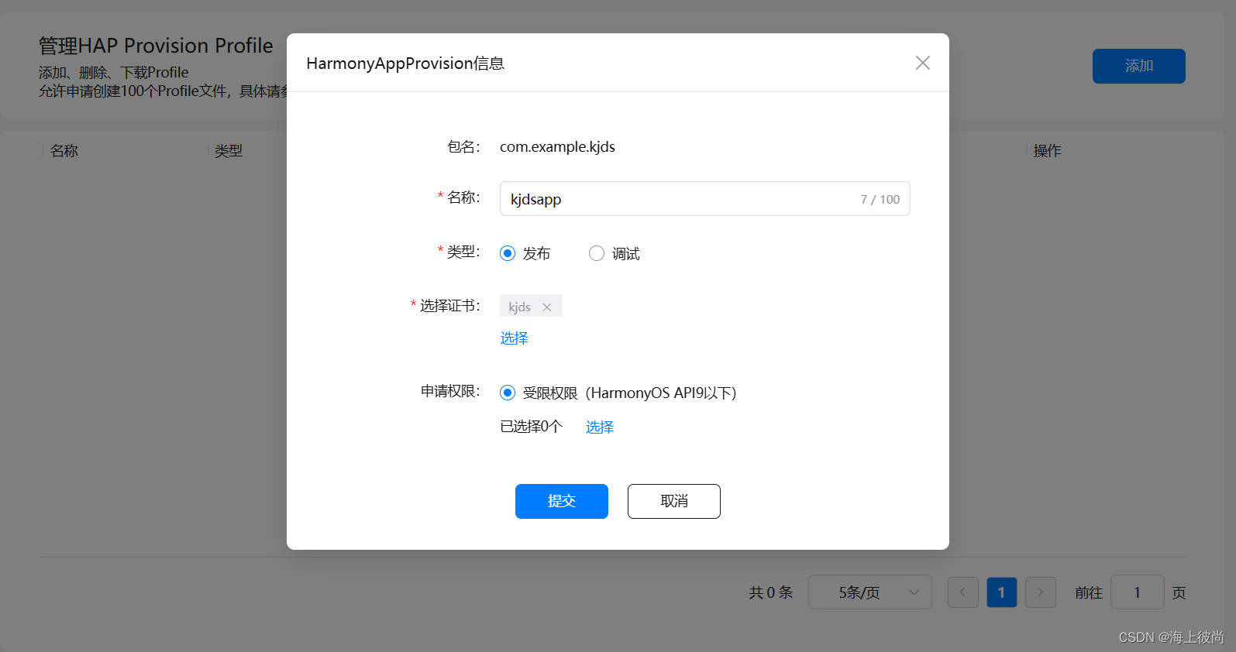Viewport: 1236px width, 652px height.
Task: Click the 已选择0个 text
Action: [x=531, y=427]
